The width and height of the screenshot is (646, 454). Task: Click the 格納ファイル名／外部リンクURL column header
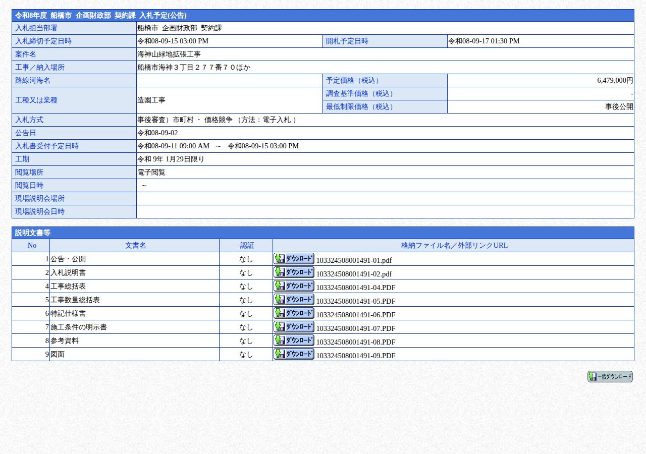tap(453, 246)
